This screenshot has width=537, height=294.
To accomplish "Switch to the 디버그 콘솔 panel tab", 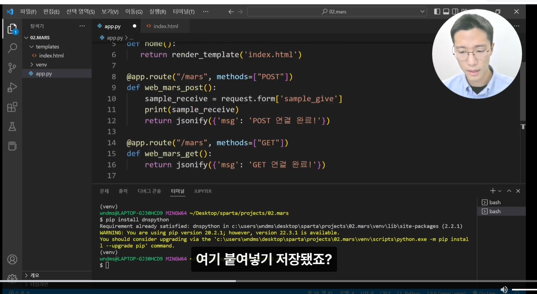I will point(149,191).
